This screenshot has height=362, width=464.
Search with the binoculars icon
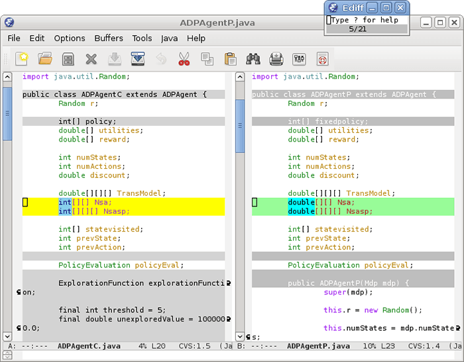click(x=253, y=59)
